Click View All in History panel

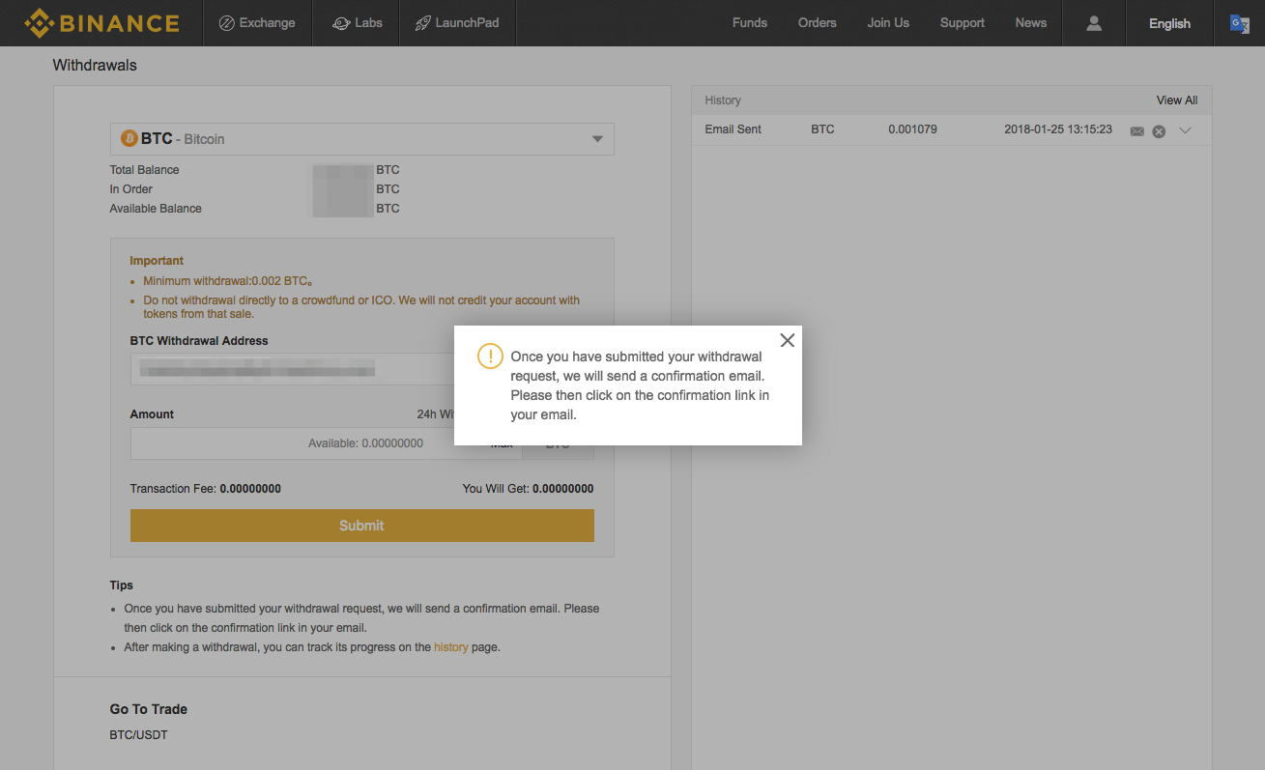point(1177,100)
